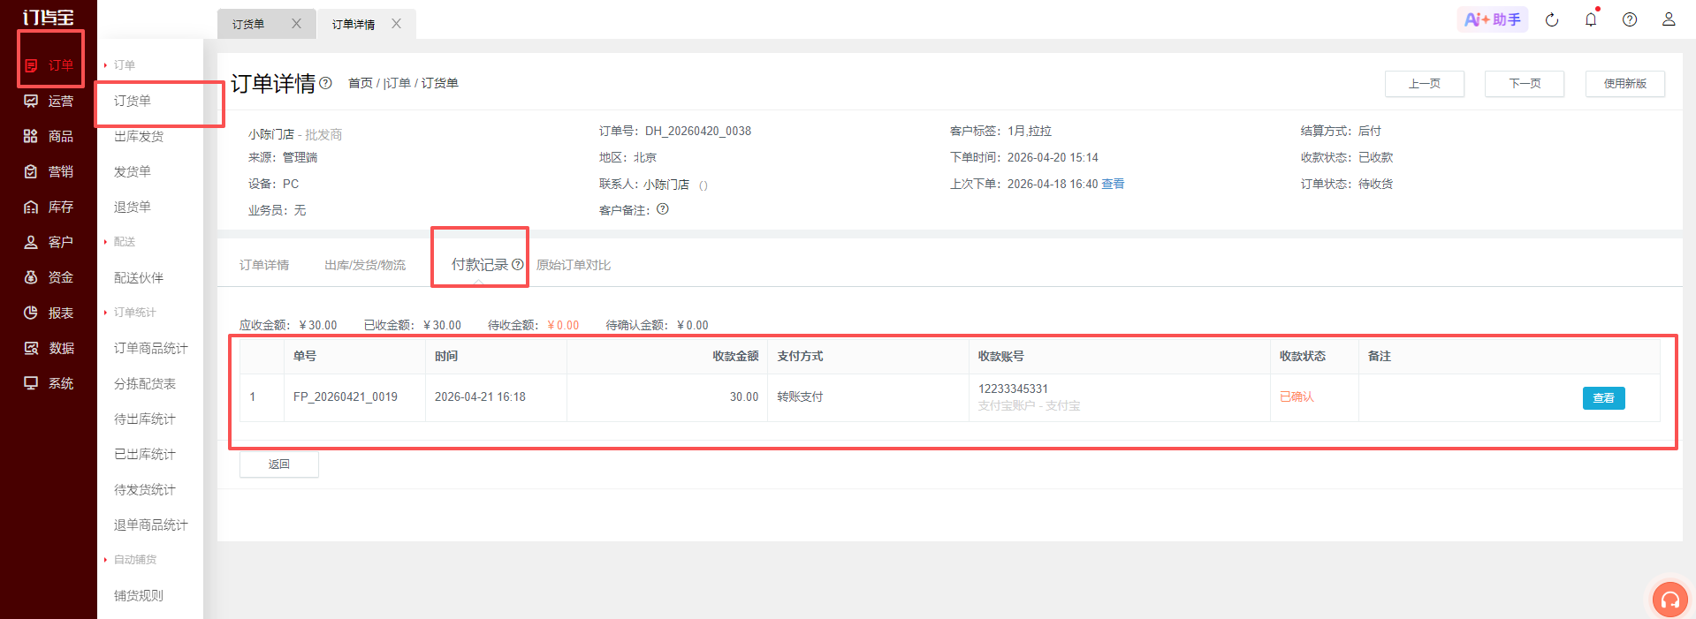Open the 订单 module in the left sidebar
Image resolution: width=1696 pixels, height=619 pixels.
(x=49, y=65)
